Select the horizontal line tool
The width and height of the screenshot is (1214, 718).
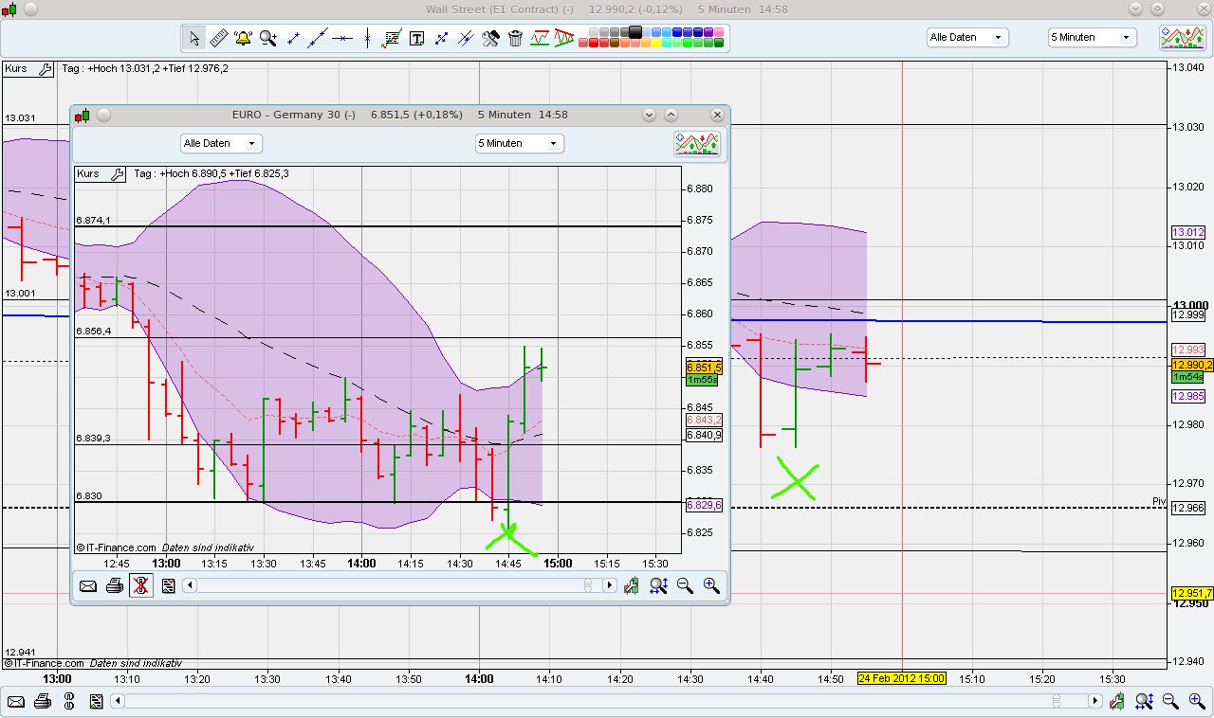pos(342,38)
